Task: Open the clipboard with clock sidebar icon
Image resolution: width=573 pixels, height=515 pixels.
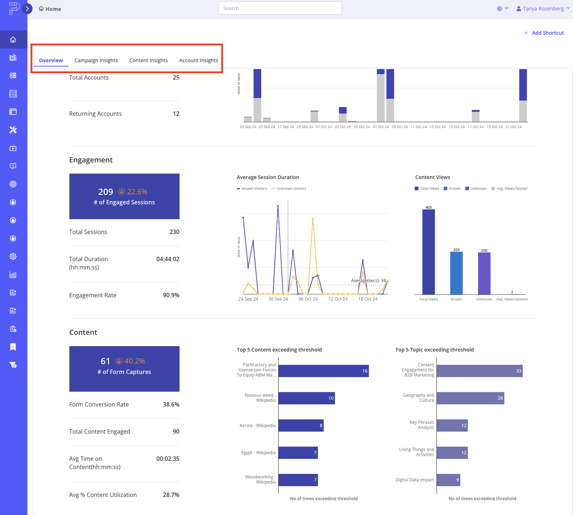Action: tap(13, 329)
